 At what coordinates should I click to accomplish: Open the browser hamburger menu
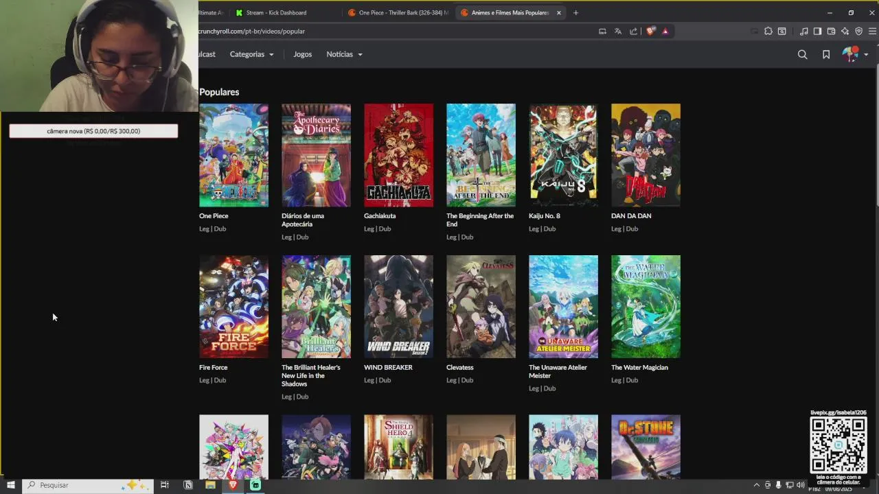point(873,31)
